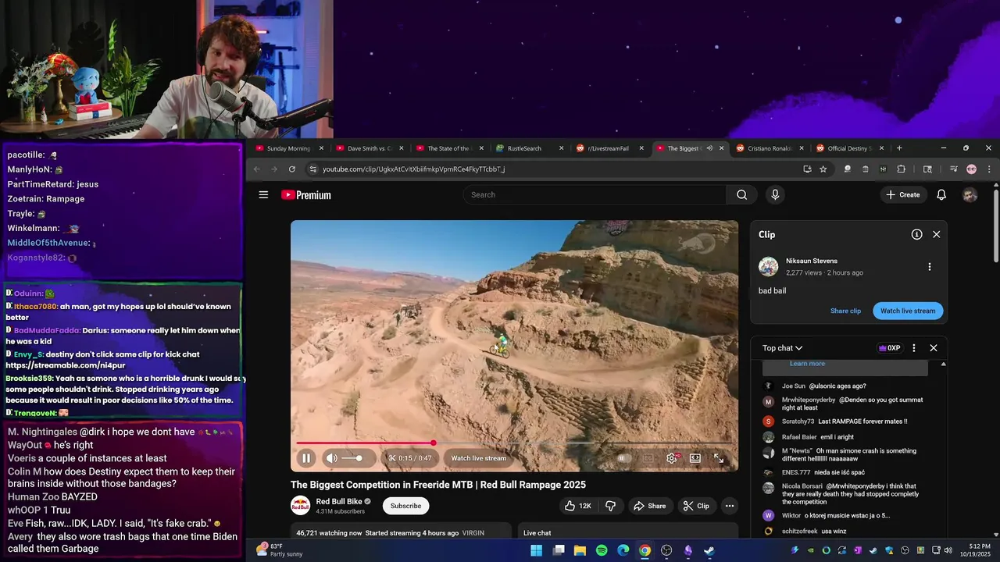Open the 0XP chat points badge
The width and height of the screenshot is (1000, 562).
tap(890, 348)
